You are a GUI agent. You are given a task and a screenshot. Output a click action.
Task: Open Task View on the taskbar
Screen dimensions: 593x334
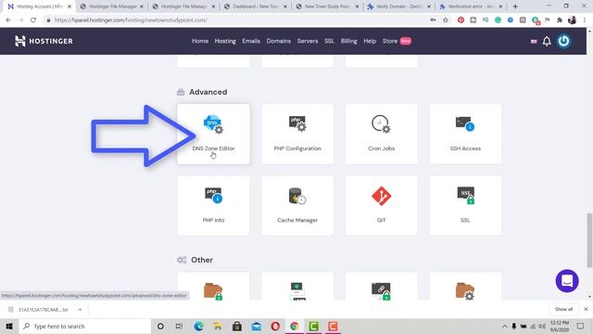point(179,326)
